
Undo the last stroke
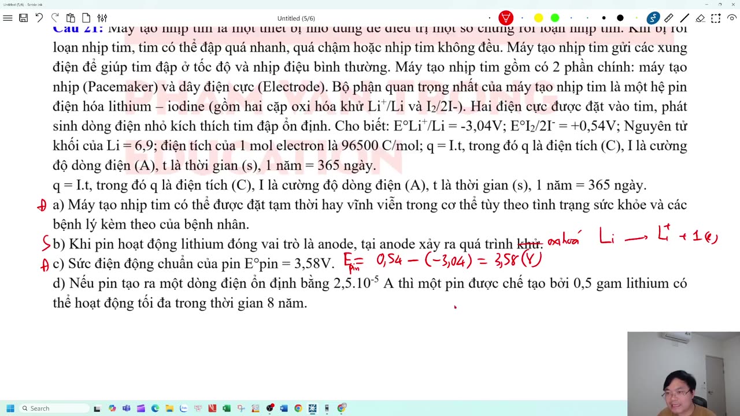coord(39,18)
